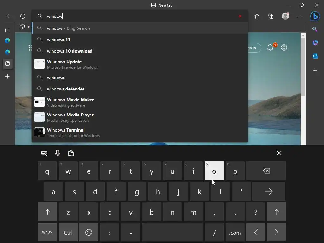Click the back arrow in the browser toolbar

tap(9, 16)
